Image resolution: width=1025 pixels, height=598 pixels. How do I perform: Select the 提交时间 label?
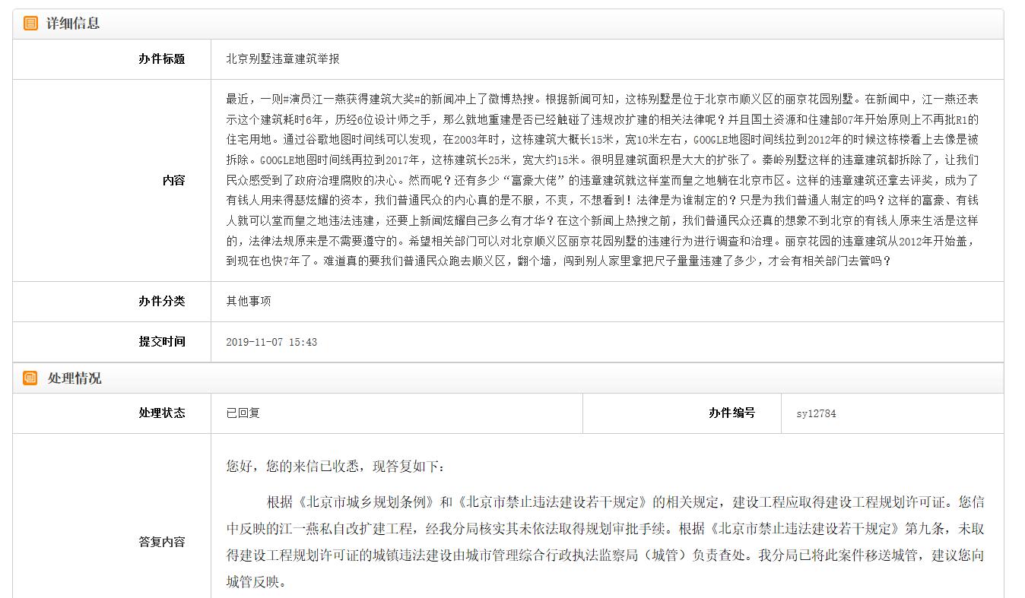pos(161,342)
